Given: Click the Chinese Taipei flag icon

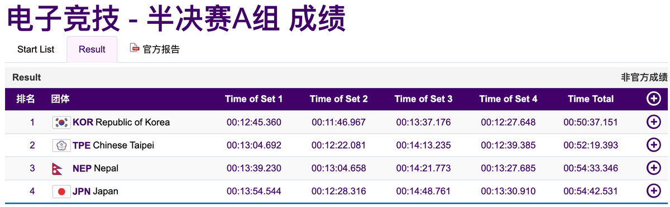Looking at the screenshot, I should coord(61,145).
